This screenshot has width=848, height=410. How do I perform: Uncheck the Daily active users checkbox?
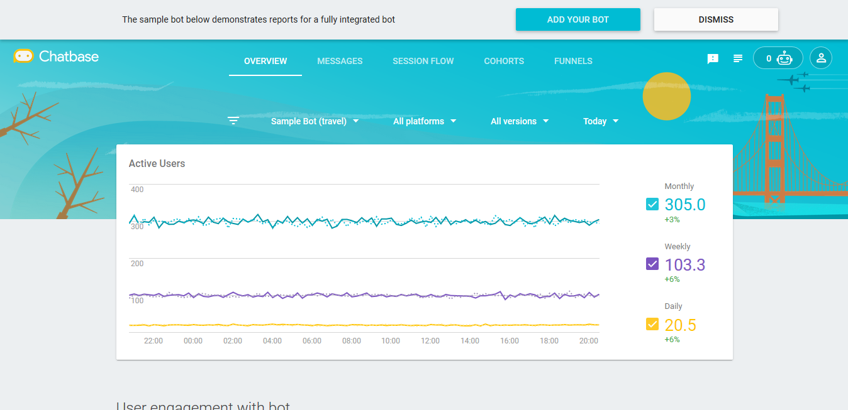pos(652,324)
